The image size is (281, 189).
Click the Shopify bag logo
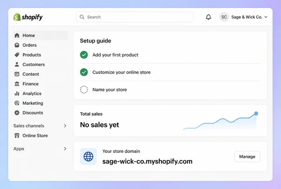tap(17, 17)
